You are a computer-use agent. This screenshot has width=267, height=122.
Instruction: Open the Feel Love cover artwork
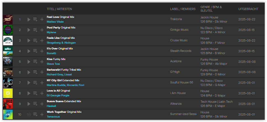pos(8,20)
